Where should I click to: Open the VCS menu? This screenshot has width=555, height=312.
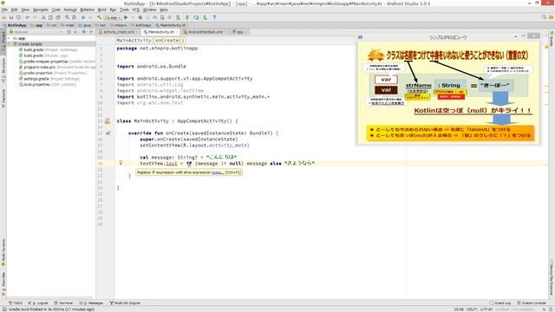pos(135,10)
